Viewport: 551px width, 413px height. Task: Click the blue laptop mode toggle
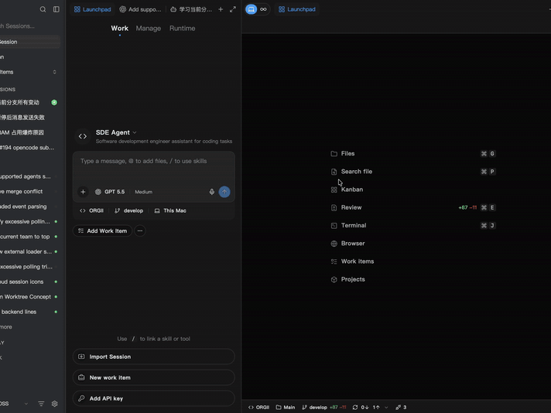[x=252, y=9]
